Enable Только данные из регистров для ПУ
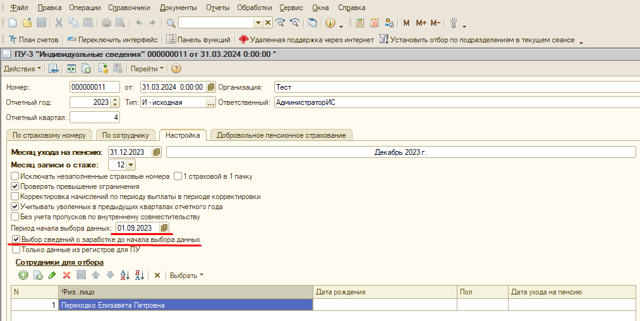 pos(15,250)
